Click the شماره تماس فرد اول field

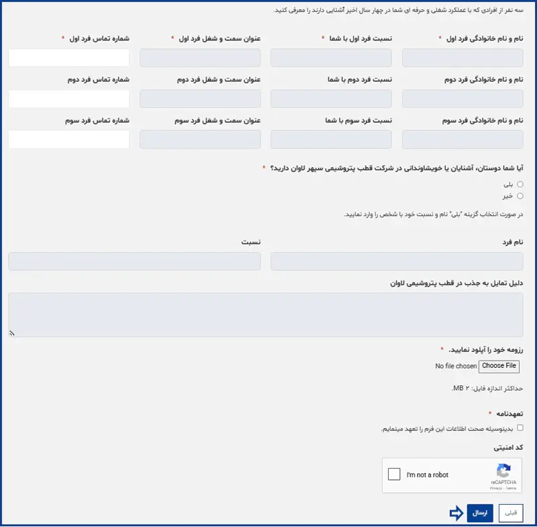coord(69,58)
